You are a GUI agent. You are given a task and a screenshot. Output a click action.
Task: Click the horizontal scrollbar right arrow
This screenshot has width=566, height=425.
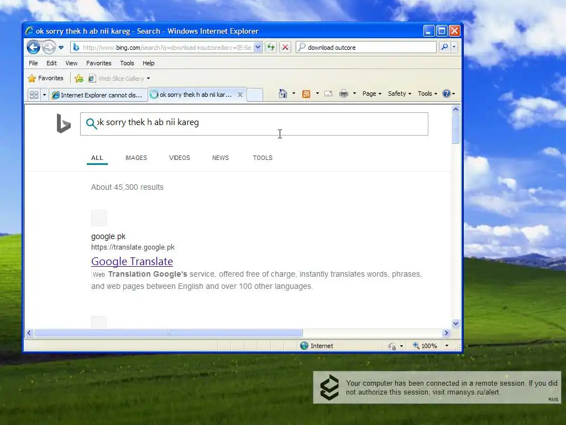coord(446,333)
